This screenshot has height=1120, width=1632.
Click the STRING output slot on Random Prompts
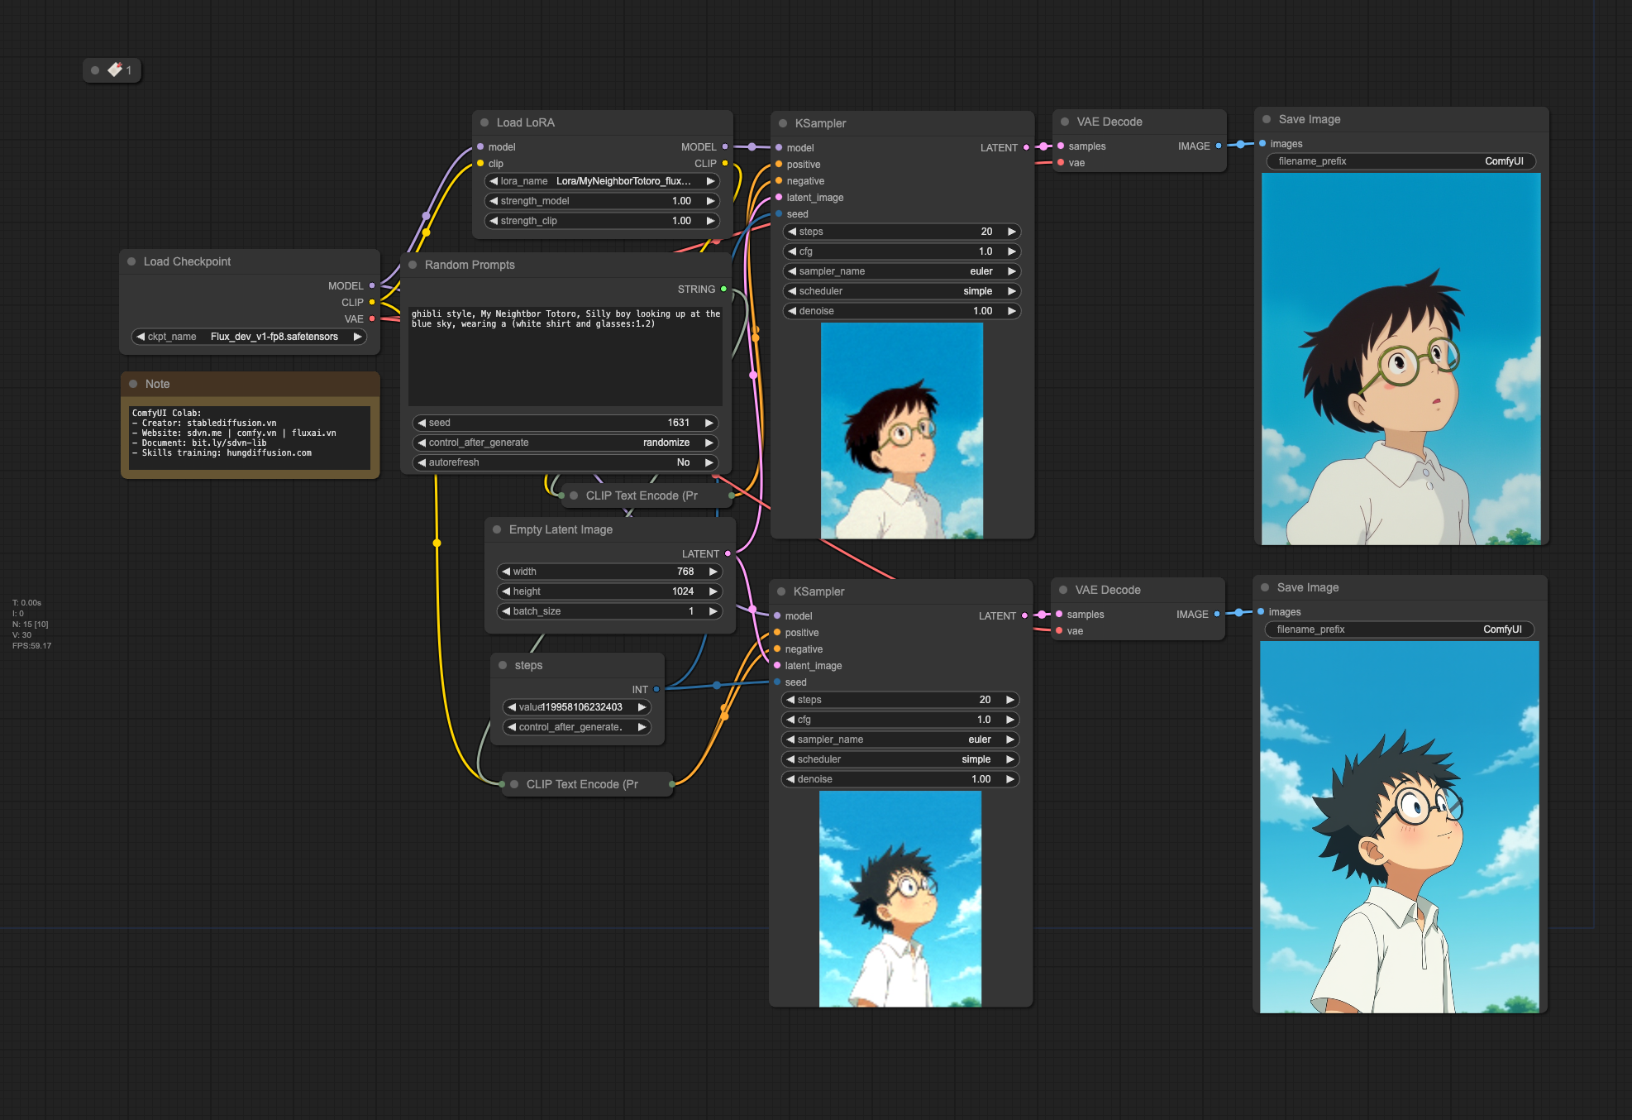click(723, 290)
